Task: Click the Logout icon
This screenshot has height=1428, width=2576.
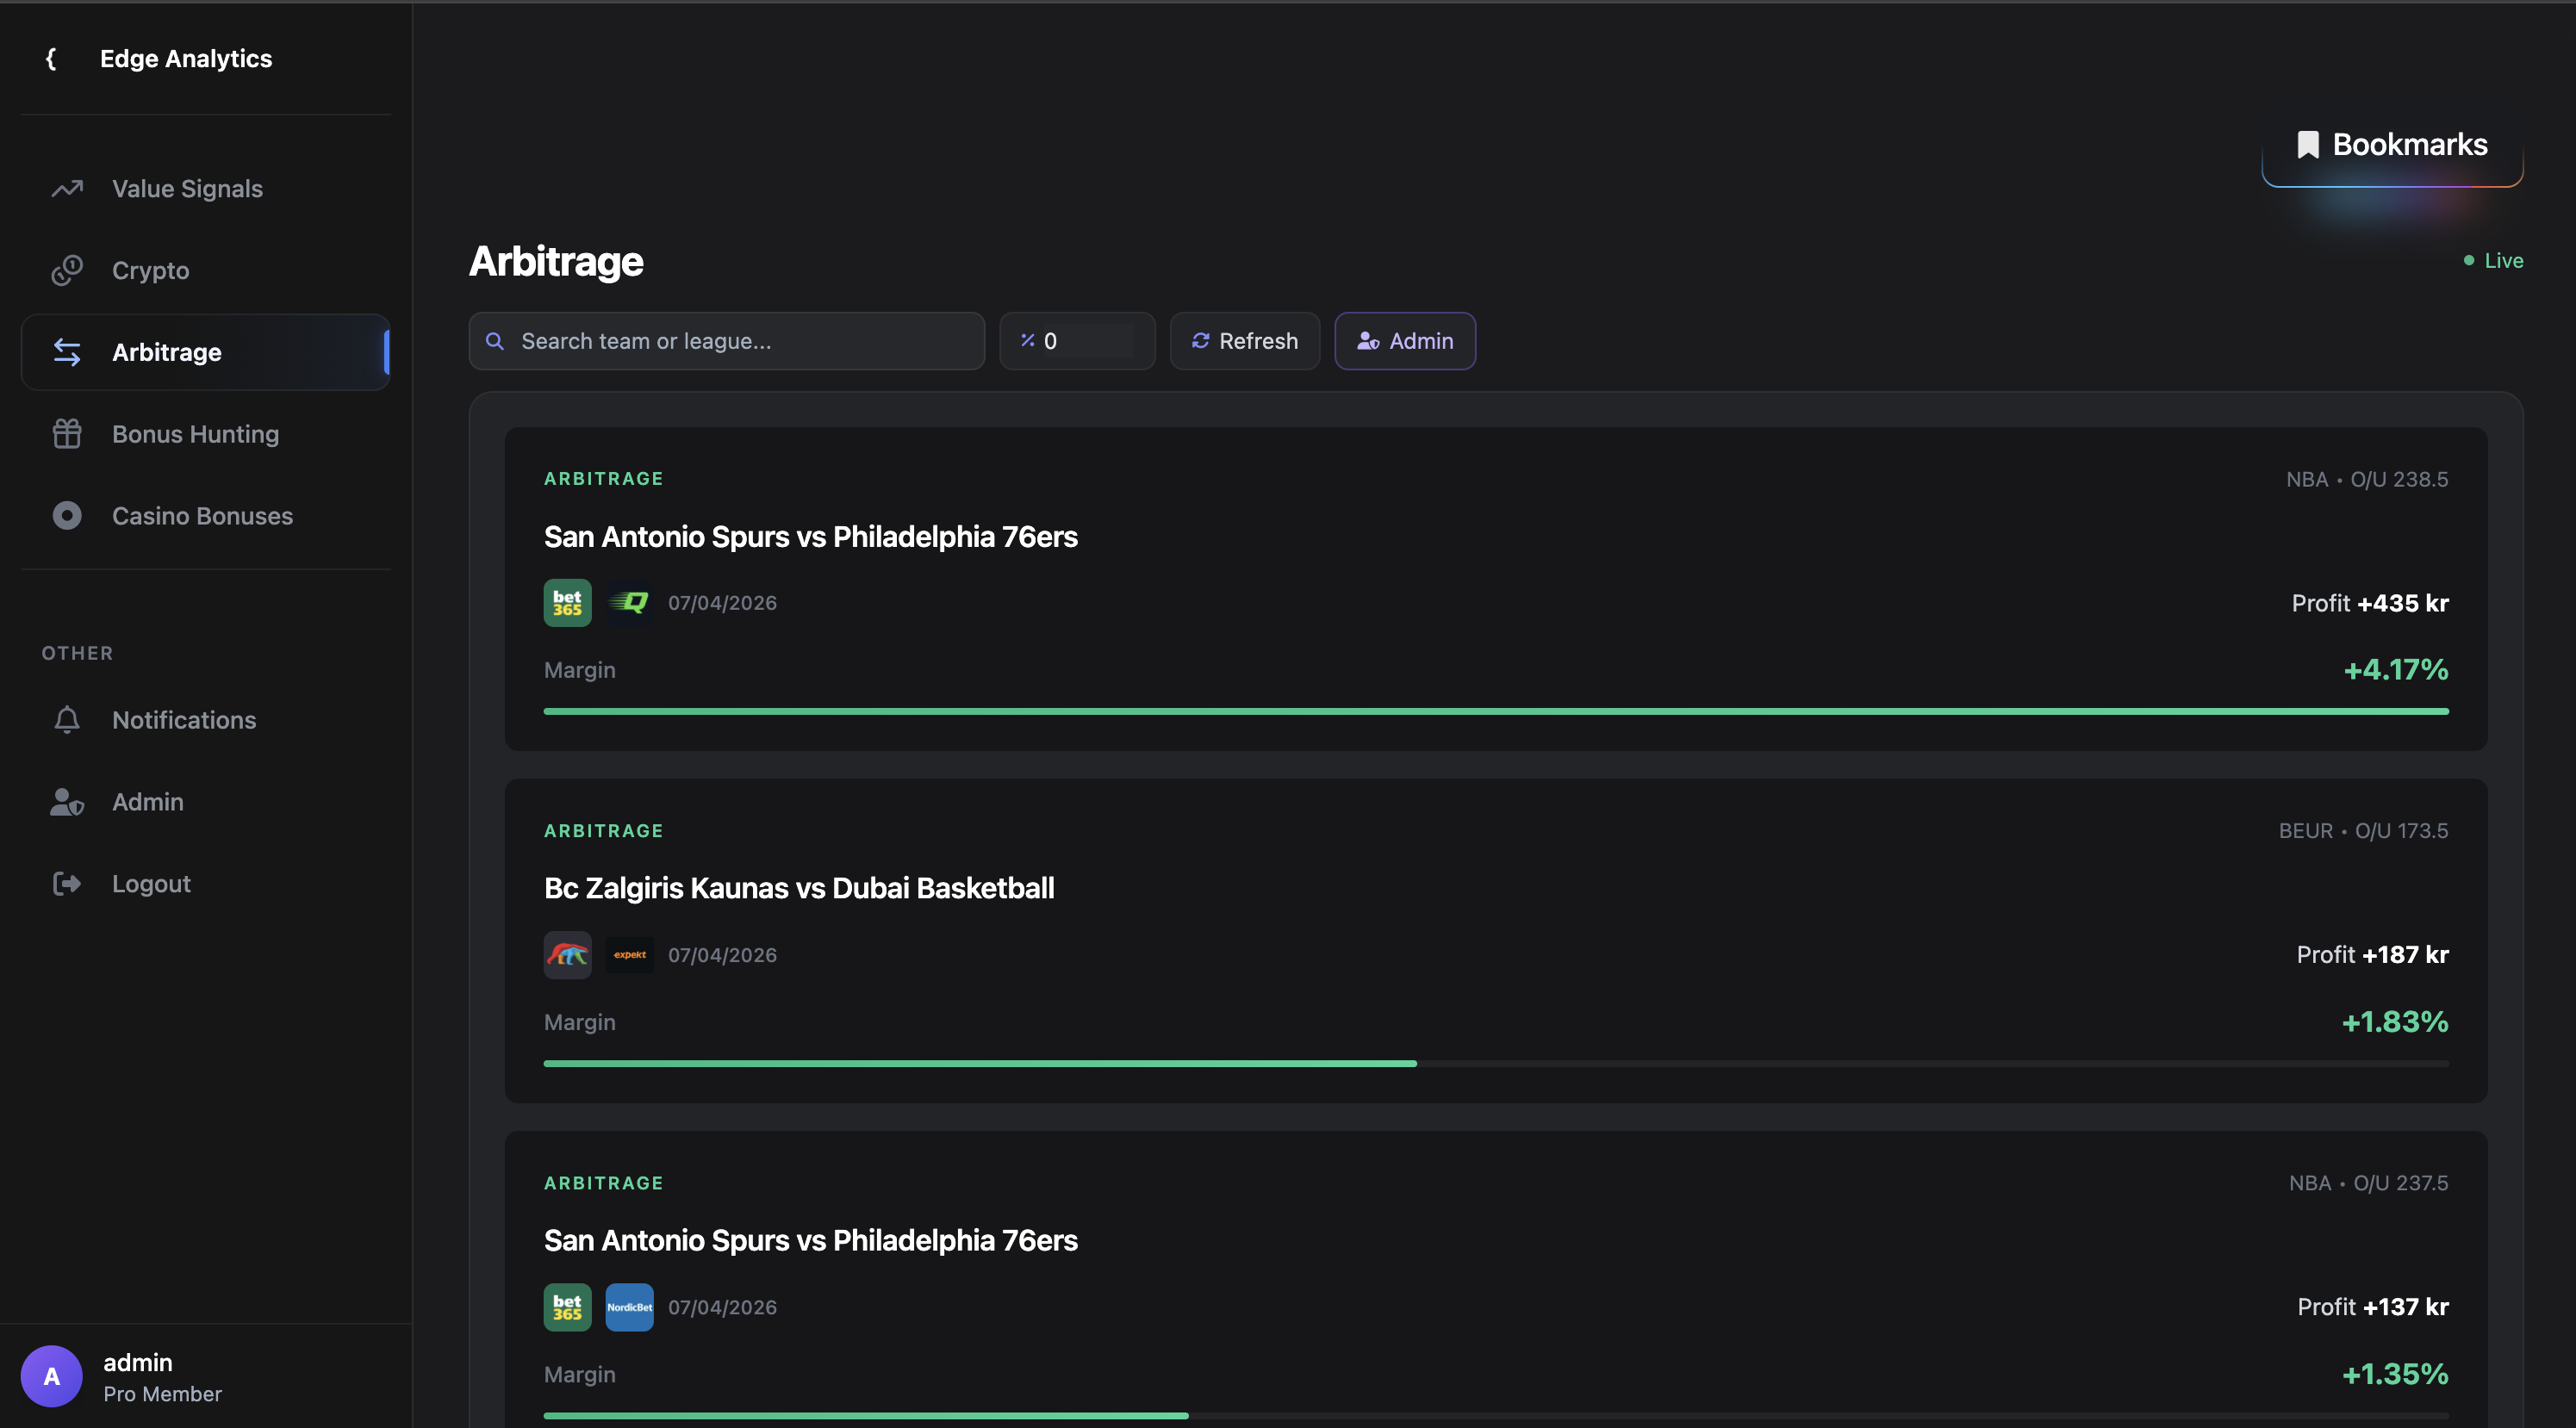Action: 66,883
